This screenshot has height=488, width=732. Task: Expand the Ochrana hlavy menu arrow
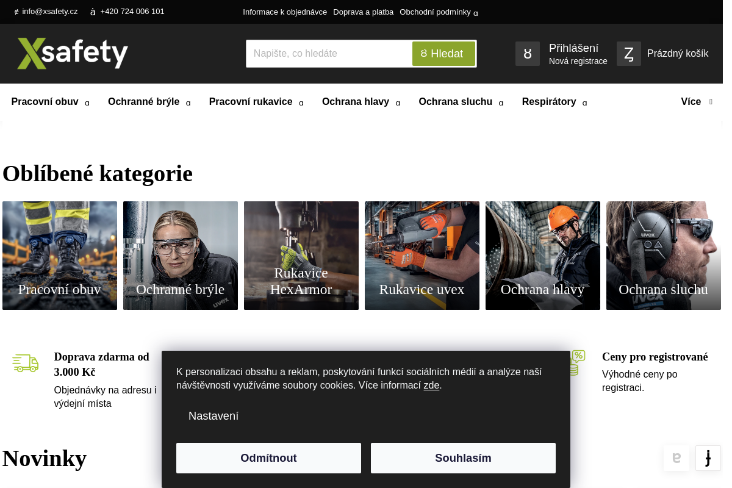(398, 102)
